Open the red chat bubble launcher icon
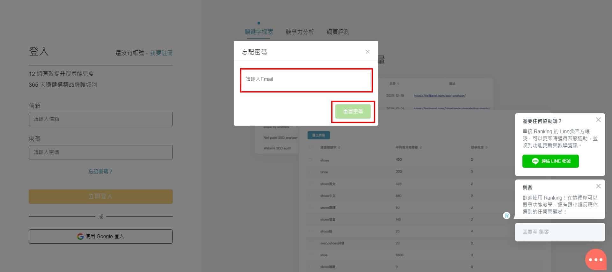The image size is (612, 272). click(x=595, y=260)
